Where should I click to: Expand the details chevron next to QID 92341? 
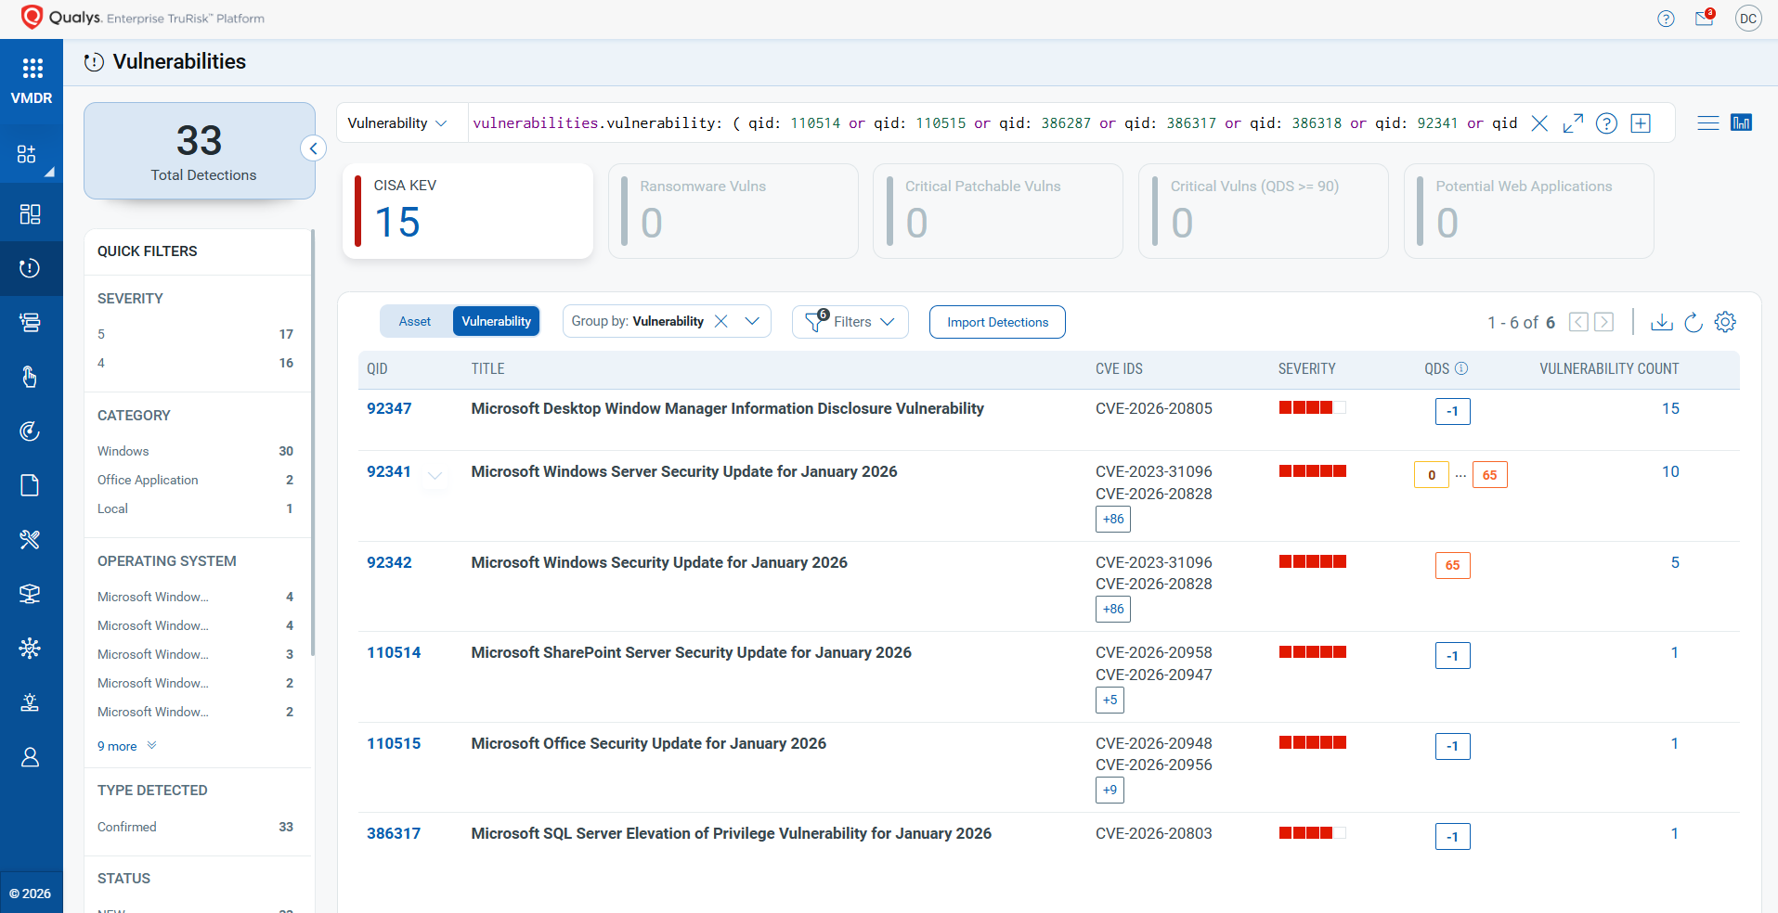click(434, 477)
